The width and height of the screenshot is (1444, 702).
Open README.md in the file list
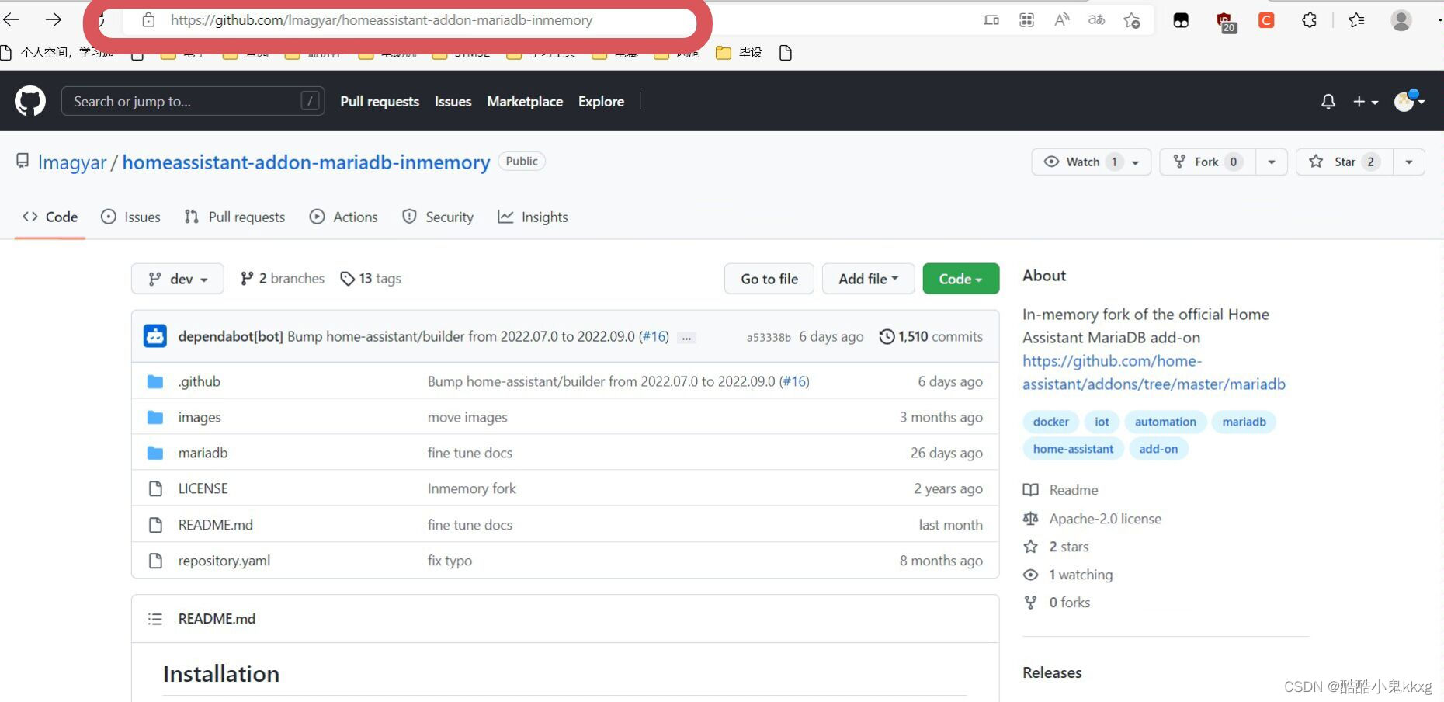(216, 525)
